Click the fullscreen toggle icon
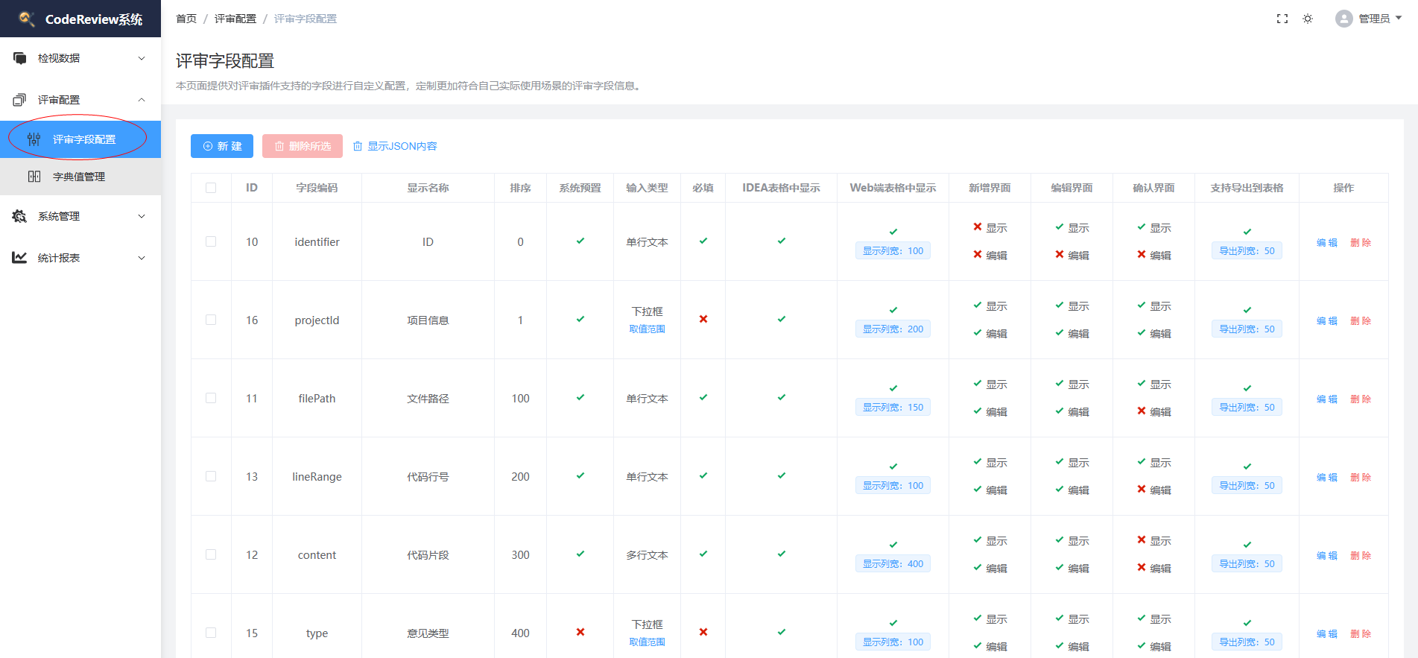This screenshot has height=658, width=1418. (1282, 19)
